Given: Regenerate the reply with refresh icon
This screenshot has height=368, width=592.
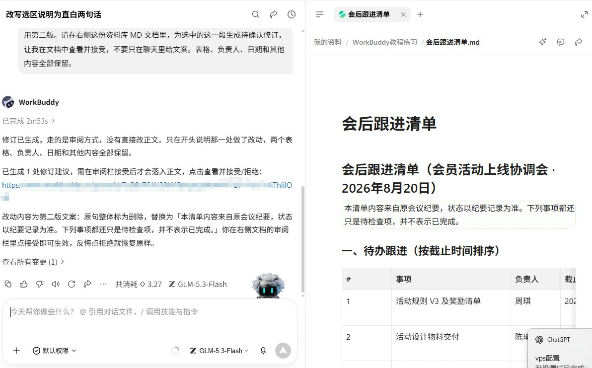Looking at the screenshot, I should click(72, 284).
